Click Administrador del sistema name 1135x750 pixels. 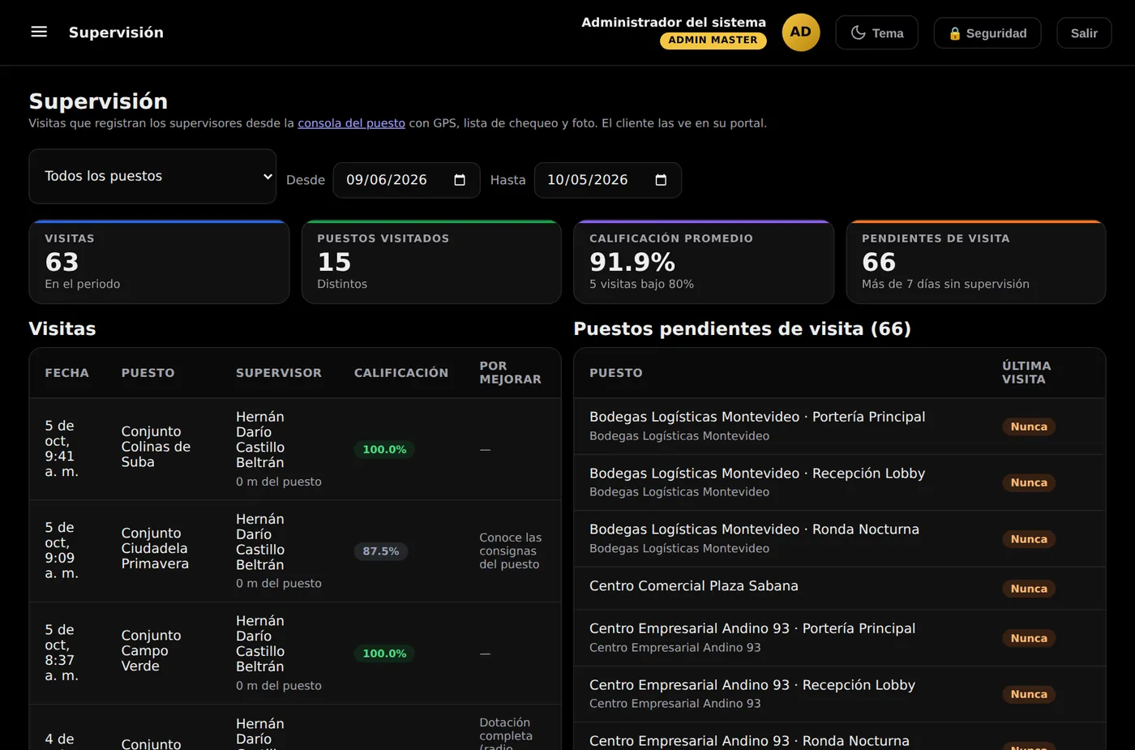pyautogui.click(x=674, y=23)
